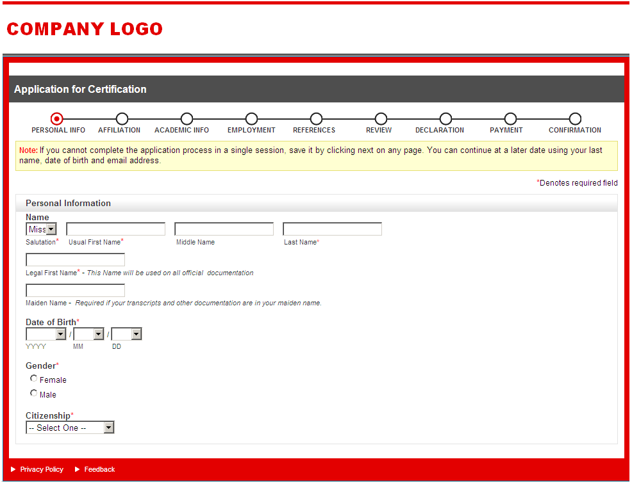Viewport: 632px width, 482px height.
Task: Open the birth month MM dropdown
Action: (x=88, y=334)
